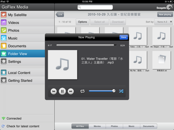The height and width of the screenshot is (130, 174).
Task: Click the song progress bar
Action: click(86, 45)
